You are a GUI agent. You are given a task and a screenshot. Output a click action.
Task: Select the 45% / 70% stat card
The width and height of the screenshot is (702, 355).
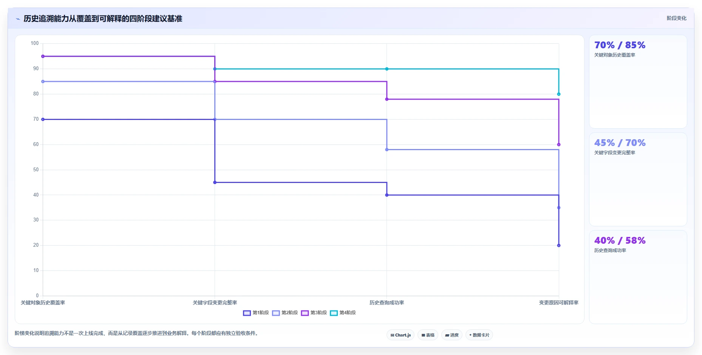point(638,179)
